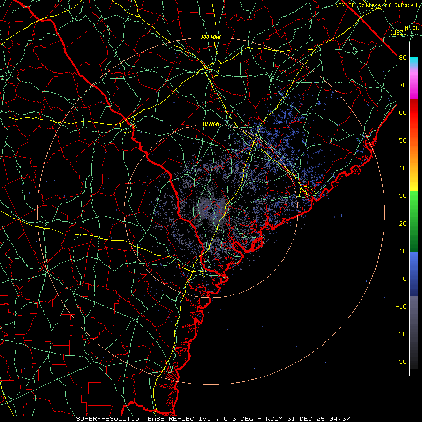Click the -30 dBZ value on the scale
Image resolution: width=422 pixels, height=422 pixels.
point(401,362)
